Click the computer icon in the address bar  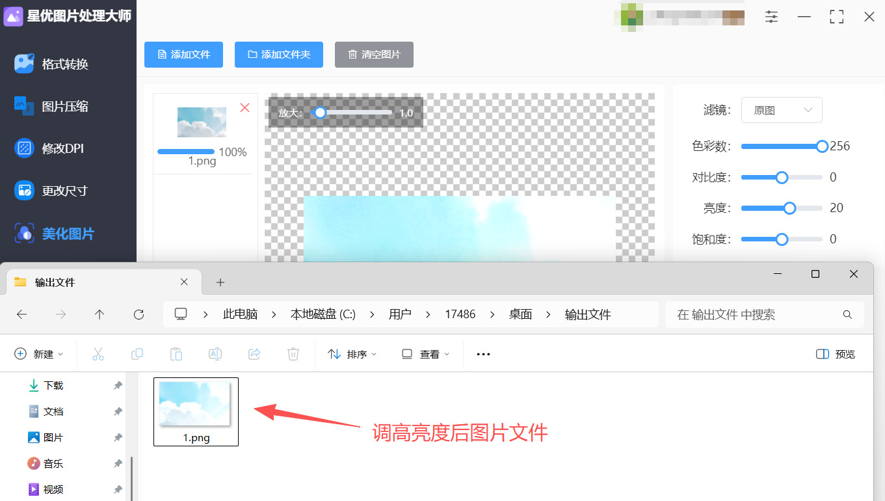click(181, 314)
